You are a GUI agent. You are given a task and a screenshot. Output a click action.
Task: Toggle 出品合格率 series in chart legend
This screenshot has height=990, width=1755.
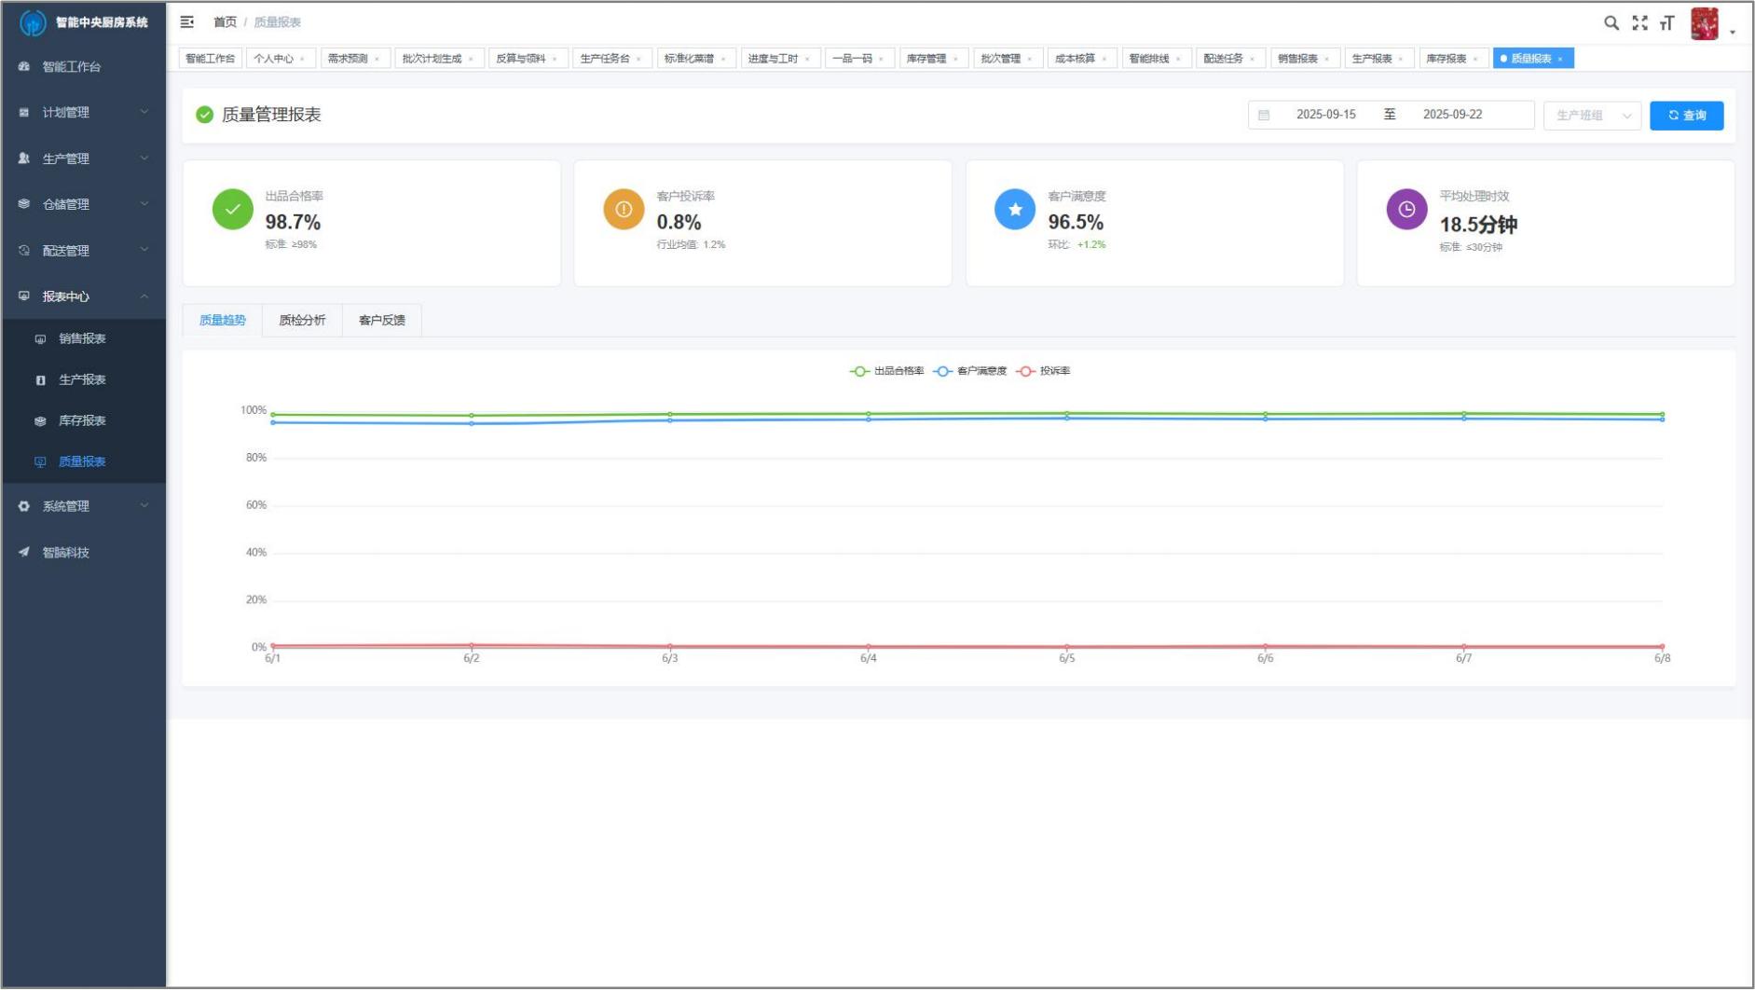pyautogui.click(x=887, y=371)
